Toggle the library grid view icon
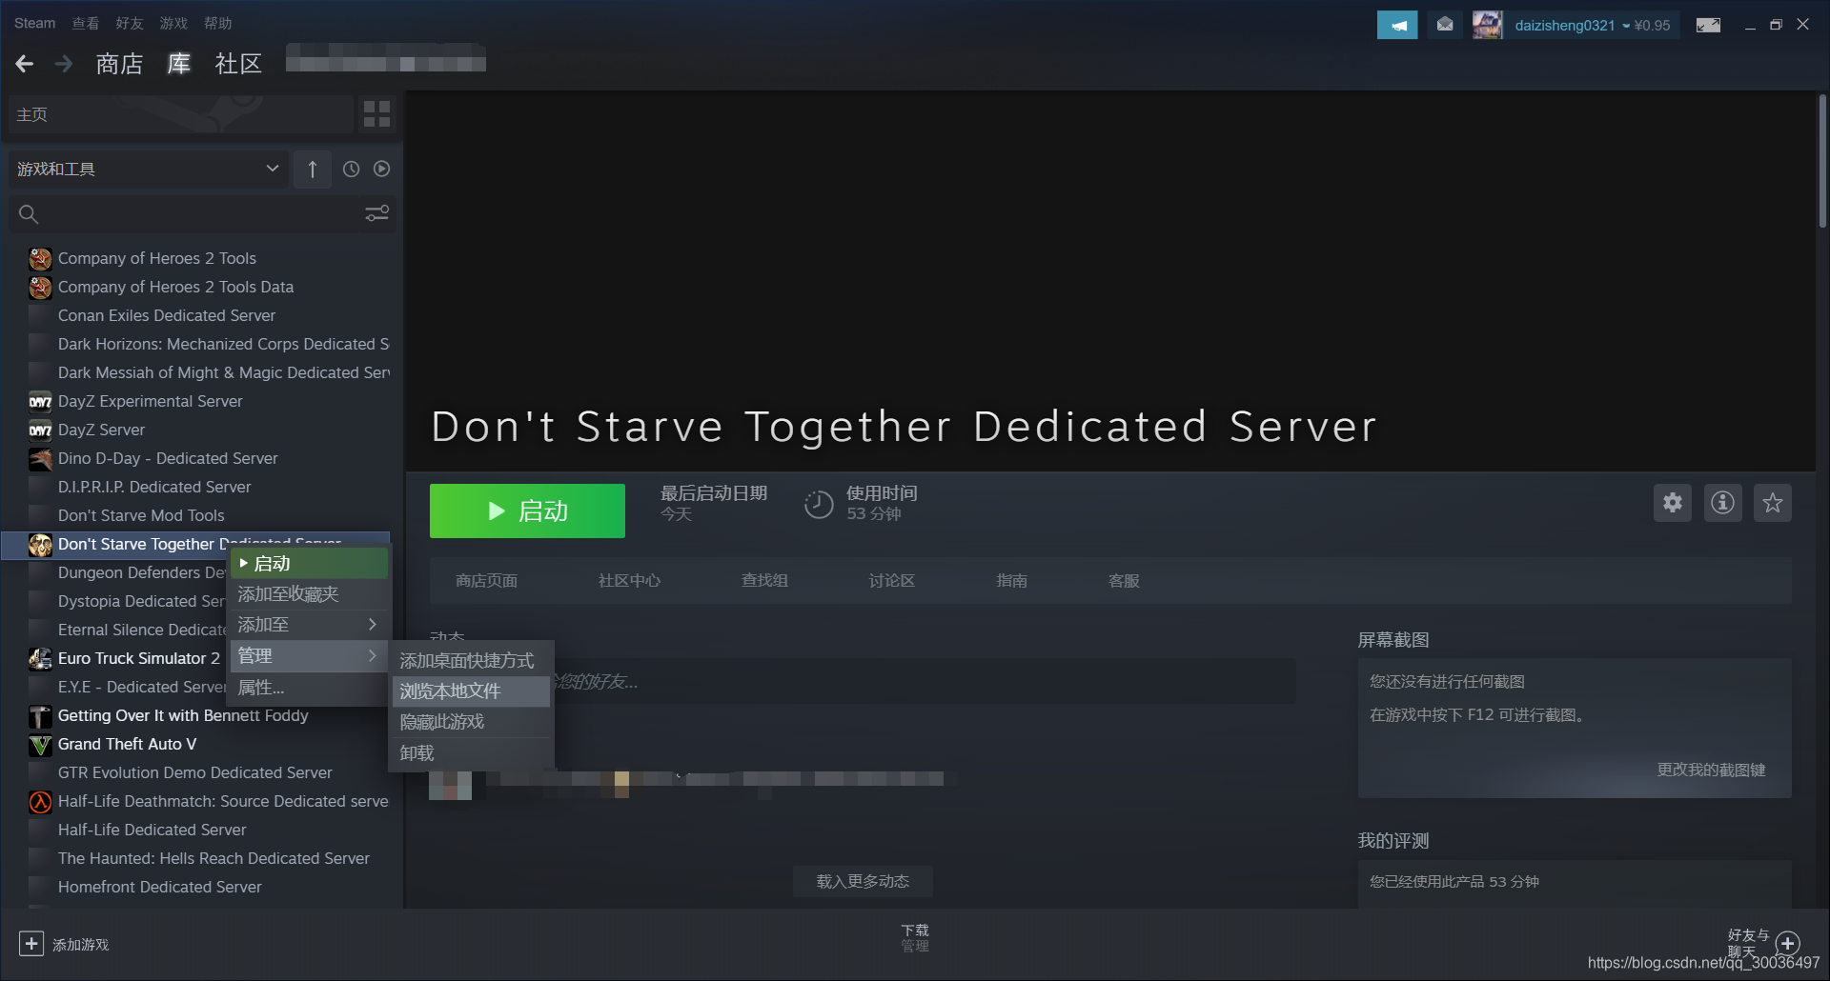This screenshot has height=981, width=1830. coord(376,114)
